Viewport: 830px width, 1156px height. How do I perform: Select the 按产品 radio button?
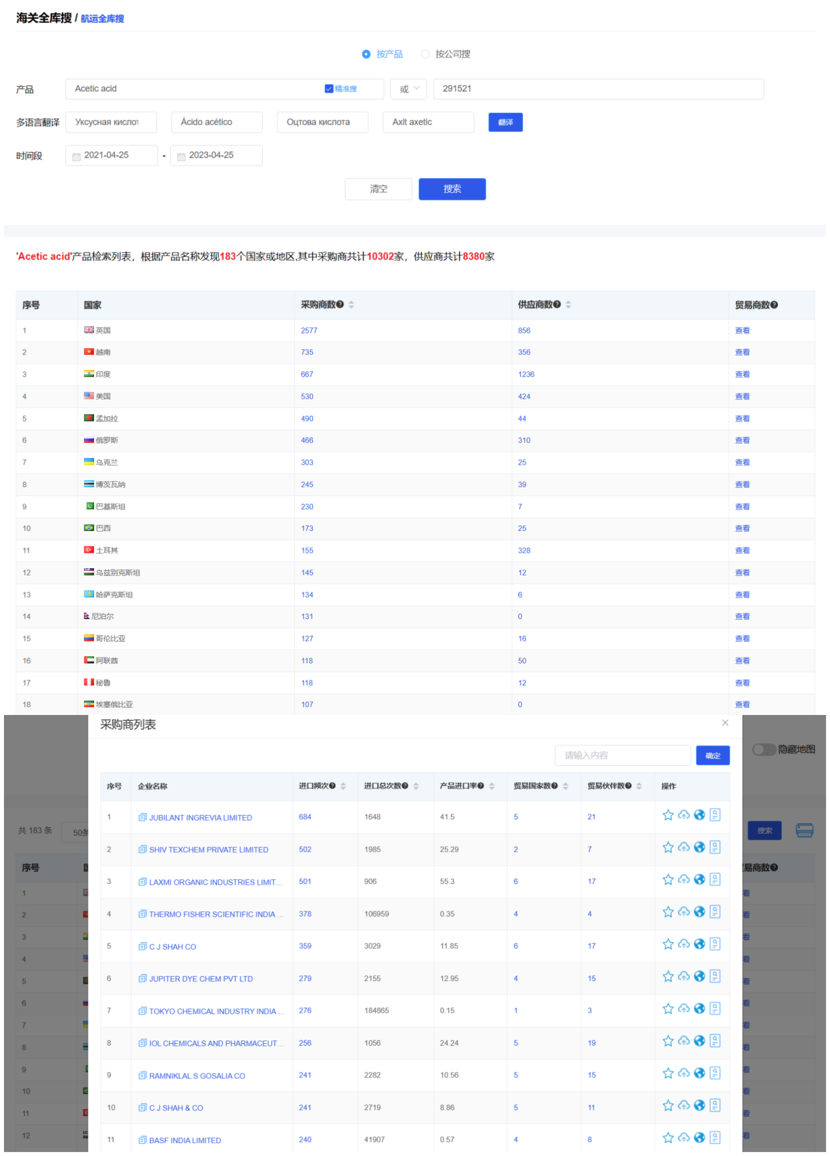point(366,54)
